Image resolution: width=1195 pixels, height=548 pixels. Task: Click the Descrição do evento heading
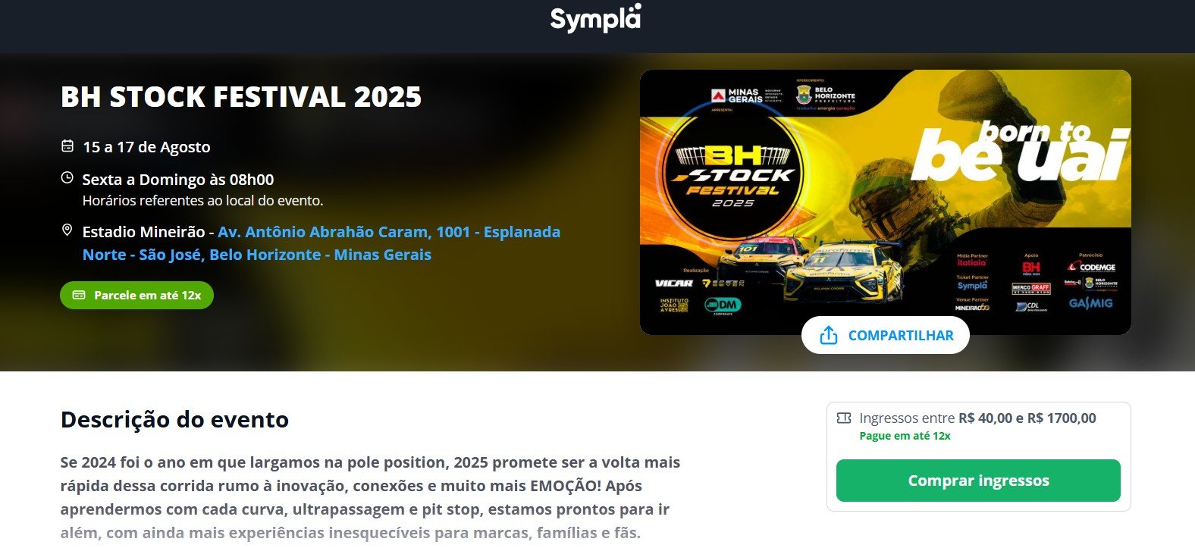(x=174, y=419)
